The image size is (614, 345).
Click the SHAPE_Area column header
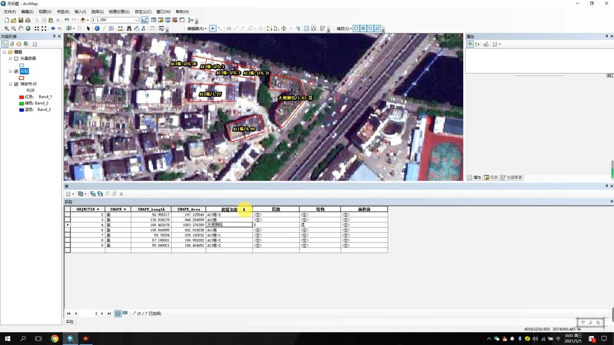(188, 209)
